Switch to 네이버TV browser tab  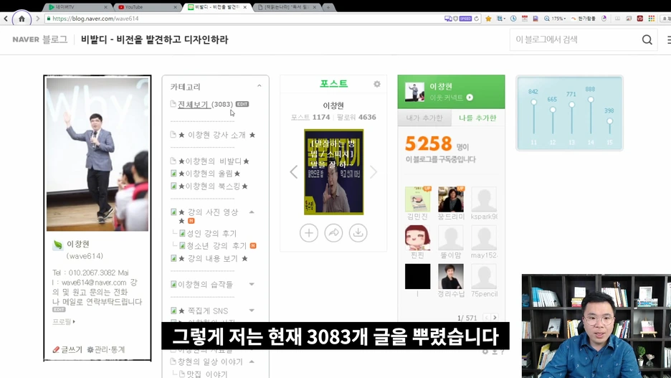coord(77,7)
